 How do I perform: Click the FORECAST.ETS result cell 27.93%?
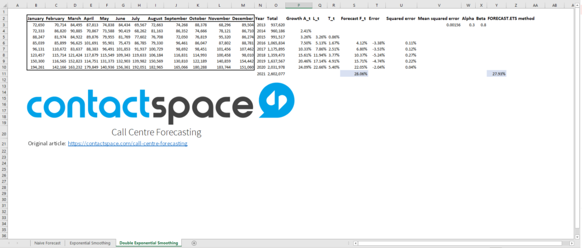point(497,74)
